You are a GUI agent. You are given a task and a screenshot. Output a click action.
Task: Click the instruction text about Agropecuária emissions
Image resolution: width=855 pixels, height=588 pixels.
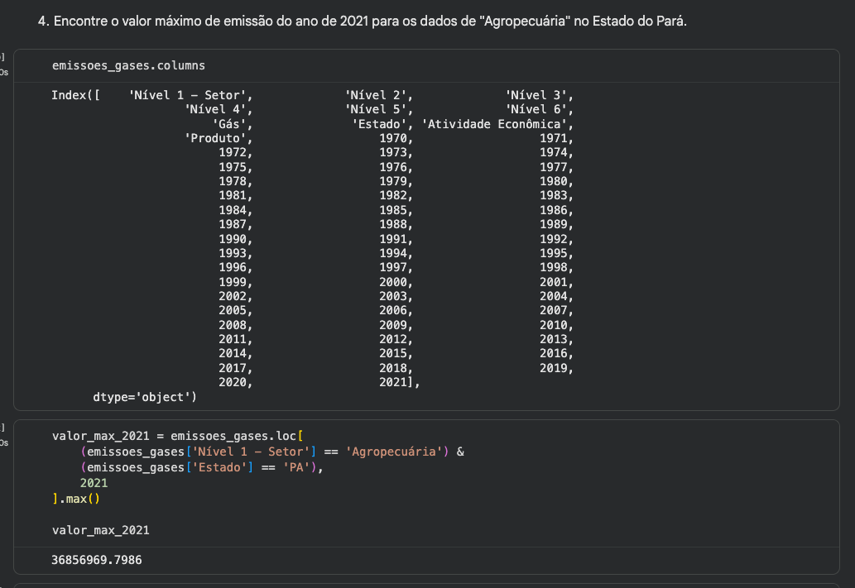[363, 22]
